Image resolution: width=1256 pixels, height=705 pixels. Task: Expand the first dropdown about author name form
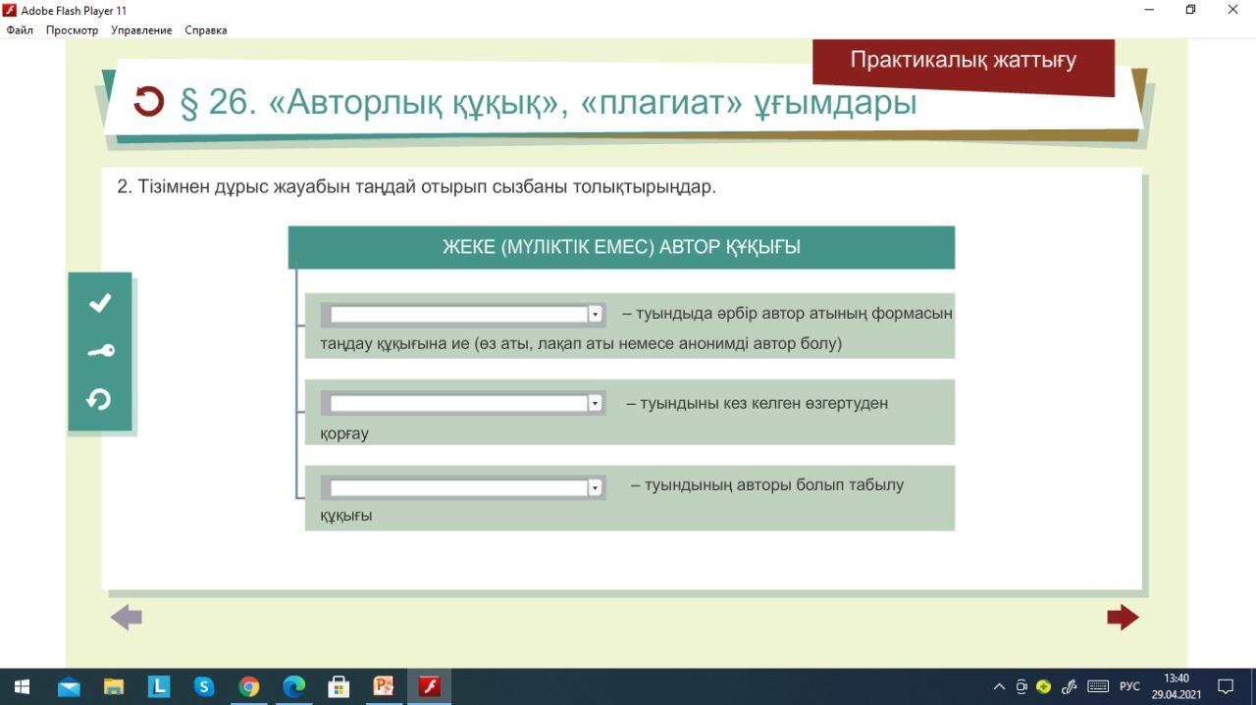coord(595,314)
